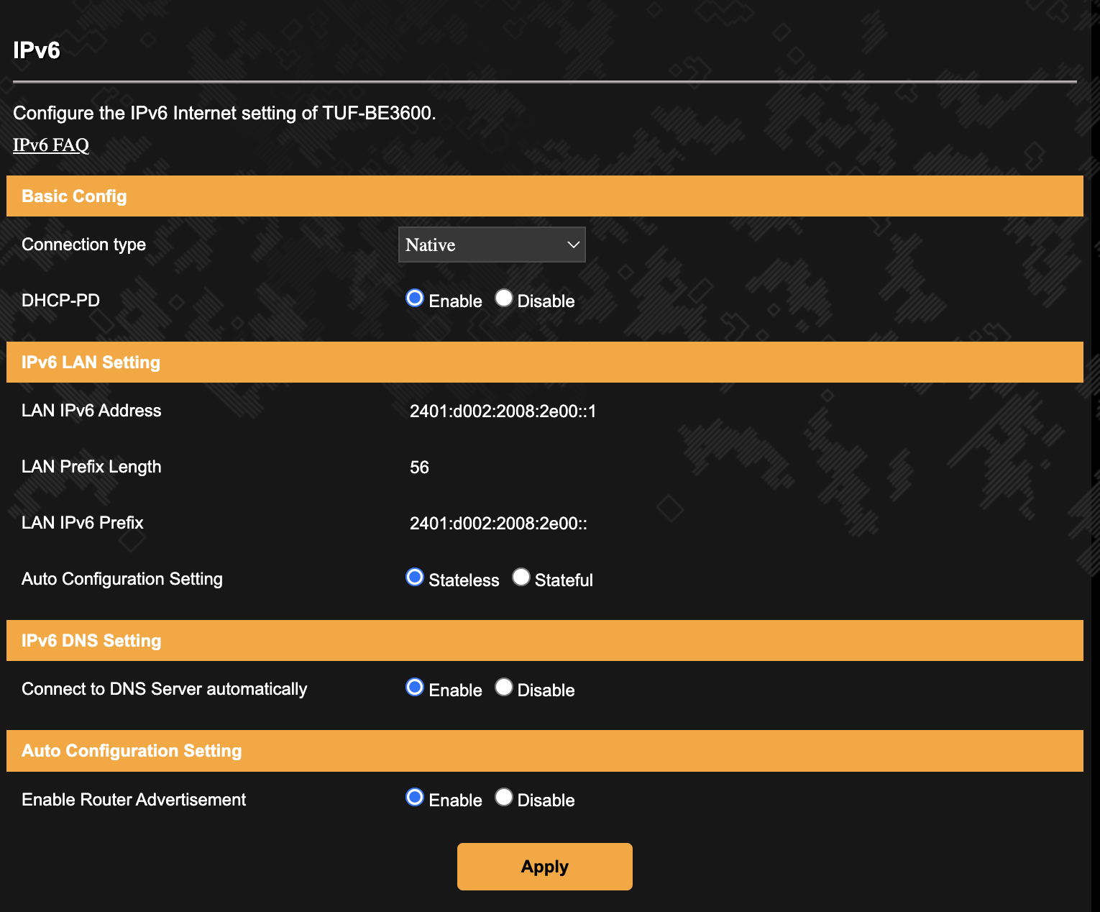Click the Apply button
Image resolution: width=1100 pixels, height=912 pixels.
544,867
